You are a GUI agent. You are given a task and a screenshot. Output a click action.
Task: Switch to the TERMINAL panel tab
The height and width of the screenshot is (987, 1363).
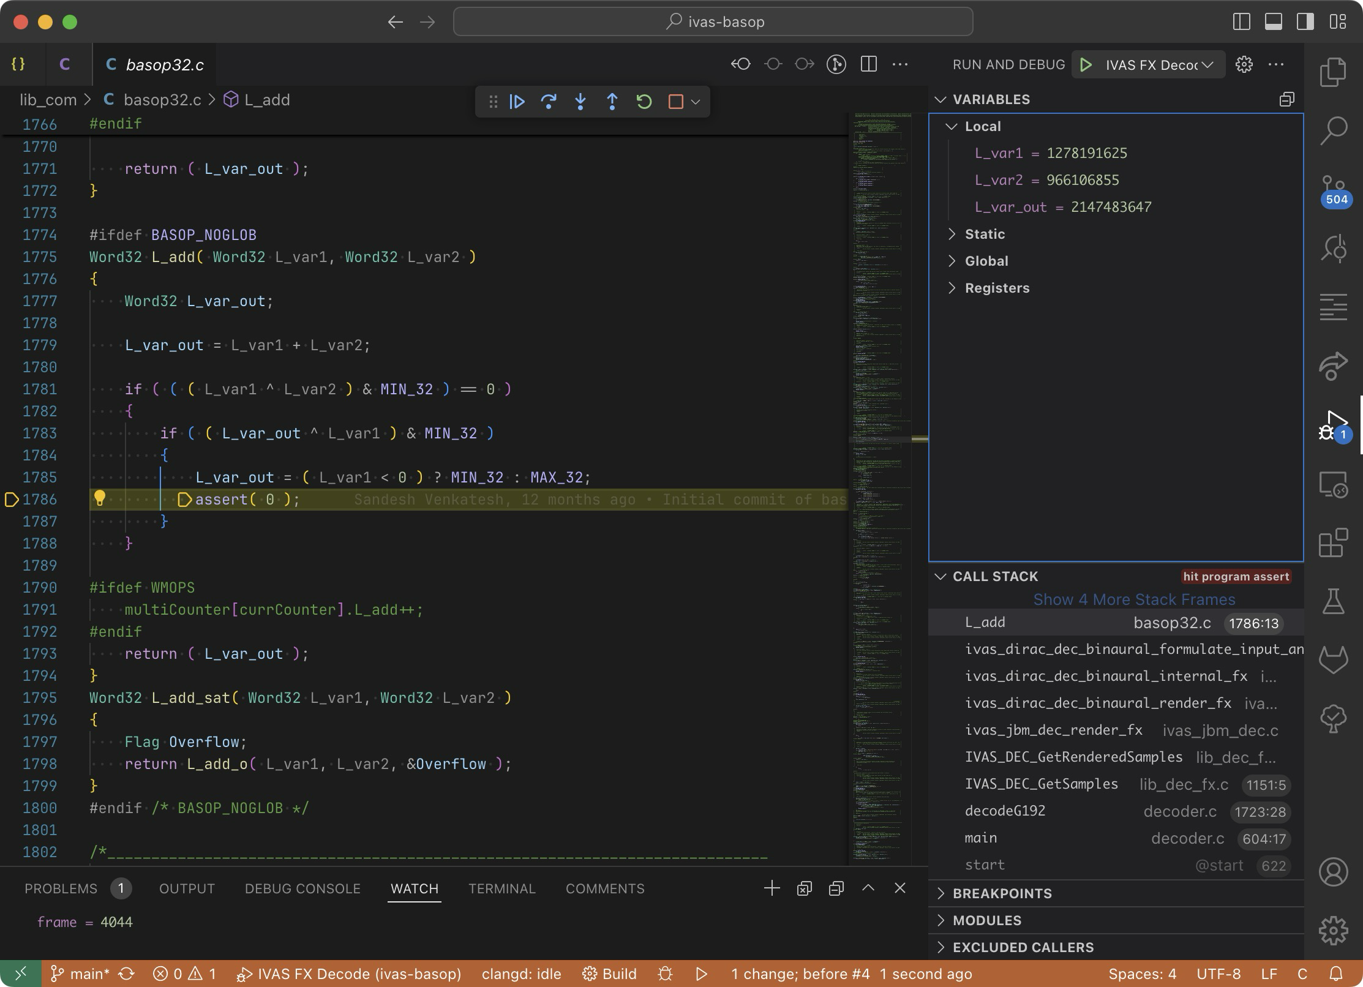click(x=501, y=888)
